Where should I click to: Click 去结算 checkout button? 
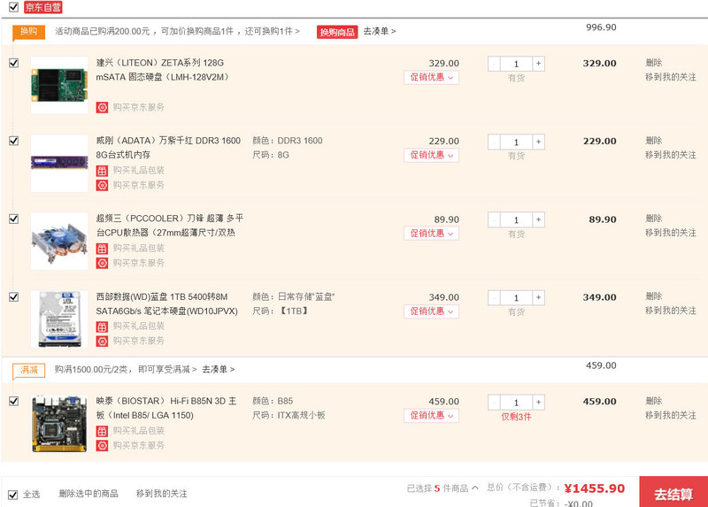click(673, 492)
